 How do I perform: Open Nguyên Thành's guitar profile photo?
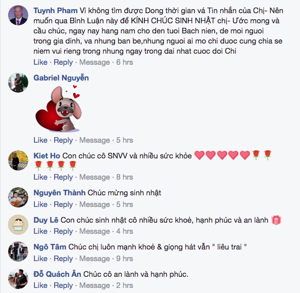click(18, 197)
